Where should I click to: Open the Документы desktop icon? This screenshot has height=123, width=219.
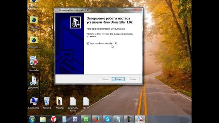pyautogui.click(x=34, y=83)
